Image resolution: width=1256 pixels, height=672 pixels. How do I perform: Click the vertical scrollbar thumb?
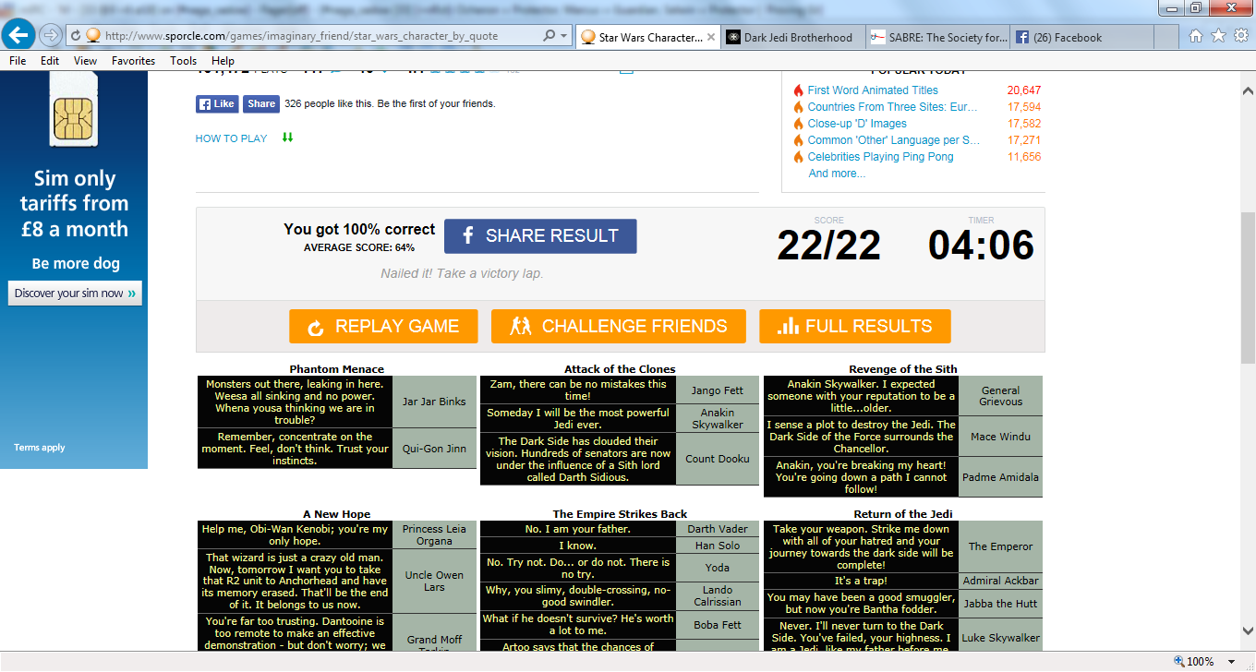(1248, 287)
